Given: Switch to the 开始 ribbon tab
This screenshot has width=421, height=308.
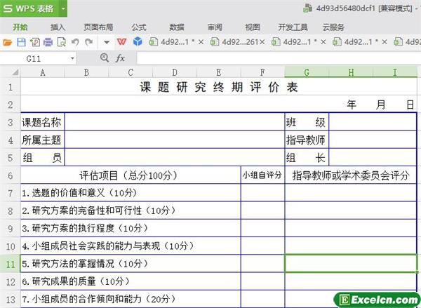Looking at the screenshot, I should [x=20, y=27].
